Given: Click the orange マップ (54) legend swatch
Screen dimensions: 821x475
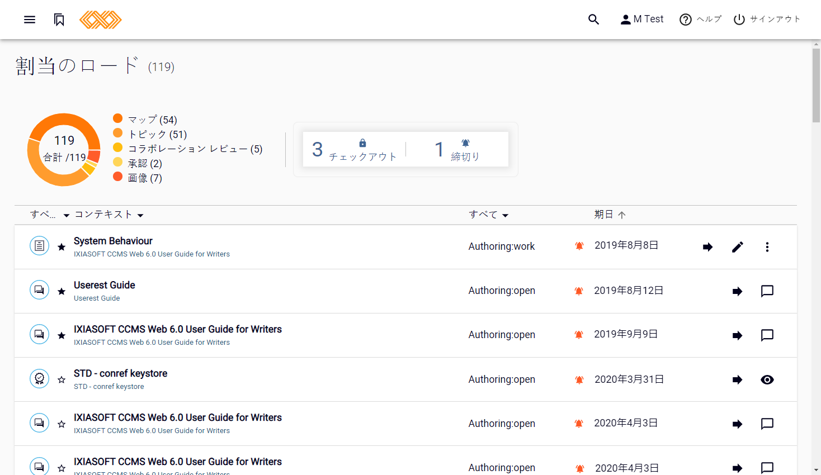Looking at the screenshot, I should tap(117, 118).
